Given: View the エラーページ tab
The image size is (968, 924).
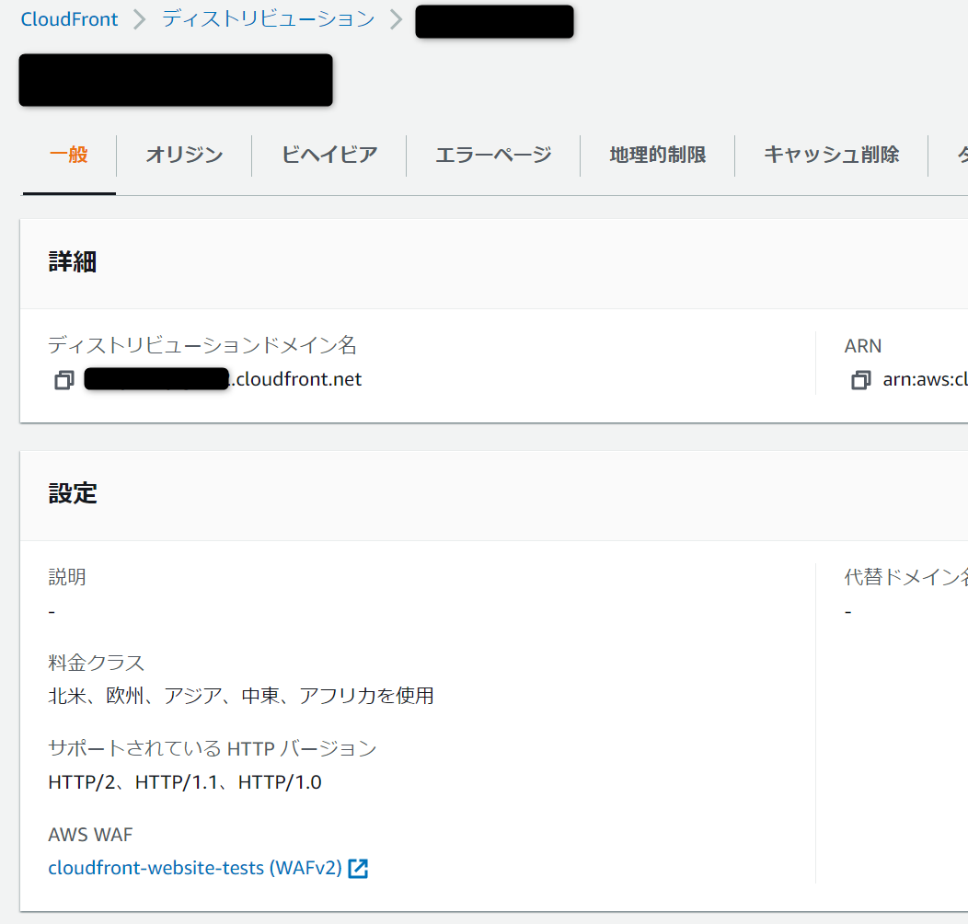Looking at the screenshot, I should [x=492, y=155].
